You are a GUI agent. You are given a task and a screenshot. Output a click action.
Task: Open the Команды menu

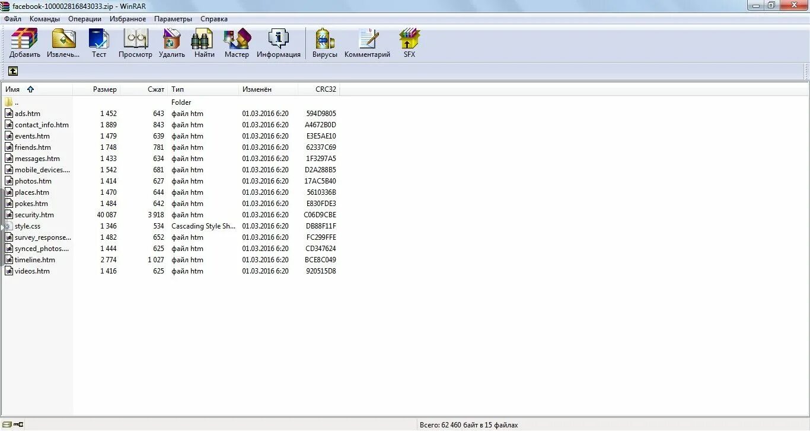click(44, 19)
